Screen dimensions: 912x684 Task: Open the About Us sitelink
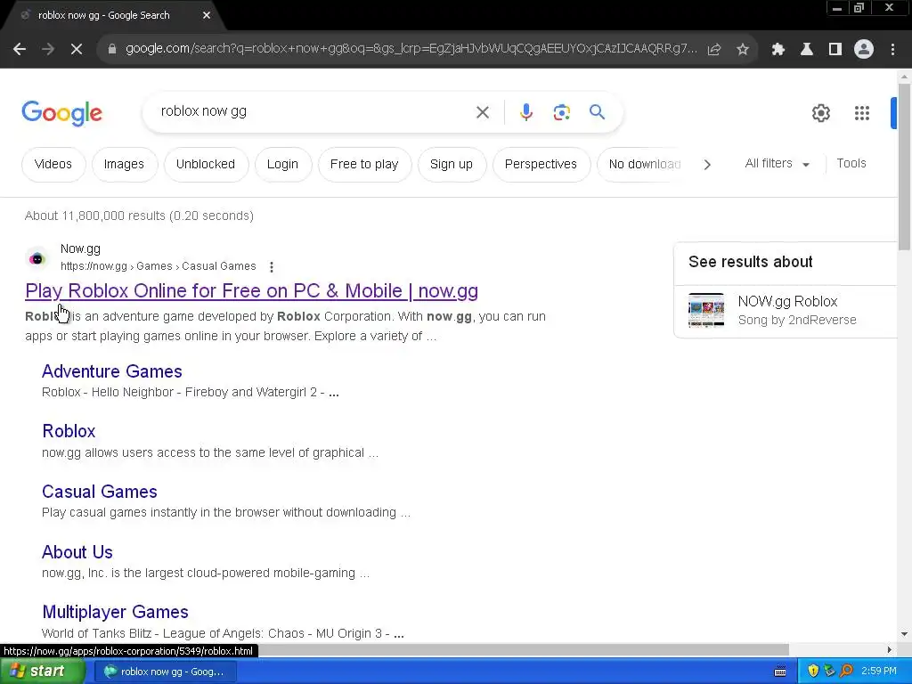click(x=77, y=552)
